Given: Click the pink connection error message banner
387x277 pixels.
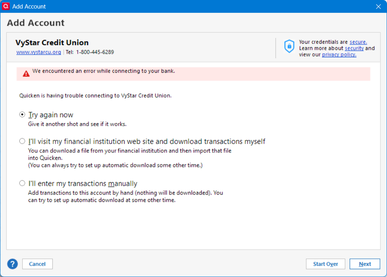Looking at the screenshot, I should pyautogui.click(x=193, y=74).
